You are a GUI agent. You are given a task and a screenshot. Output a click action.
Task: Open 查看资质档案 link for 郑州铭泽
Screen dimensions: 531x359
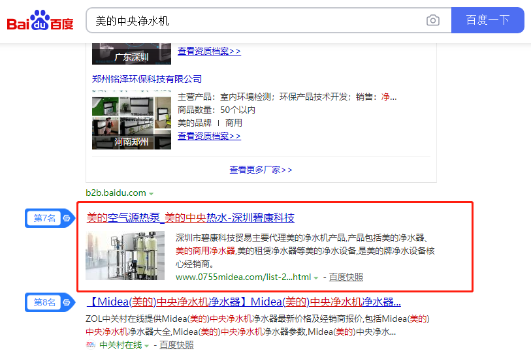pos(209,136)
